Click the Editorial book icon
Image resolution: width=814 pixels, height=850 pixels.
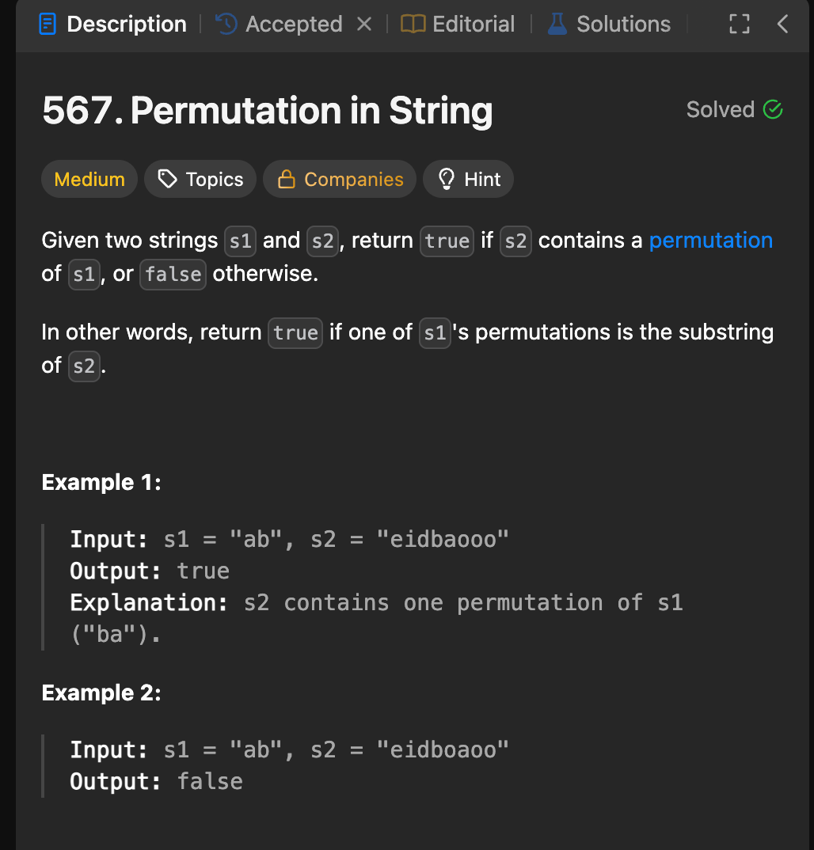click(x=413, y=25)
